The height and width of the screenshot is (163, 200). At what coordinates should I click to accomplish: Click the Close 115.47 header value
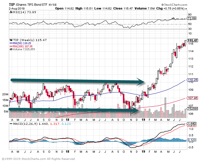pyautogui.click(x=123, y=8)
